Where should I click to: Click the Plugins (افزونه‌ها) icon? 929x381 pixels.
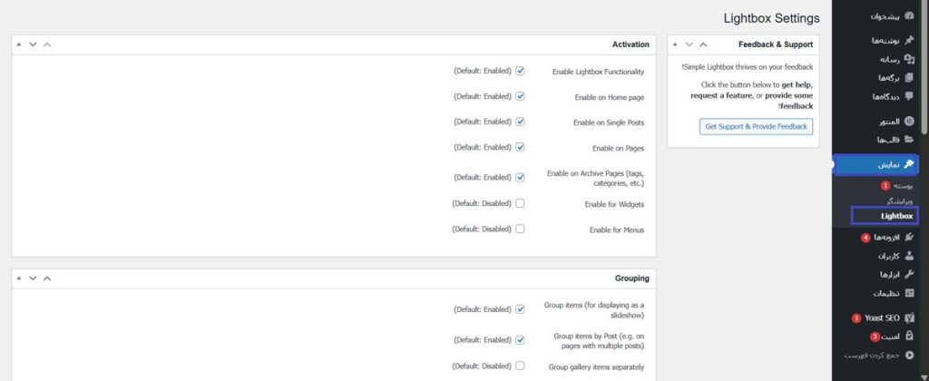[909, 238]
